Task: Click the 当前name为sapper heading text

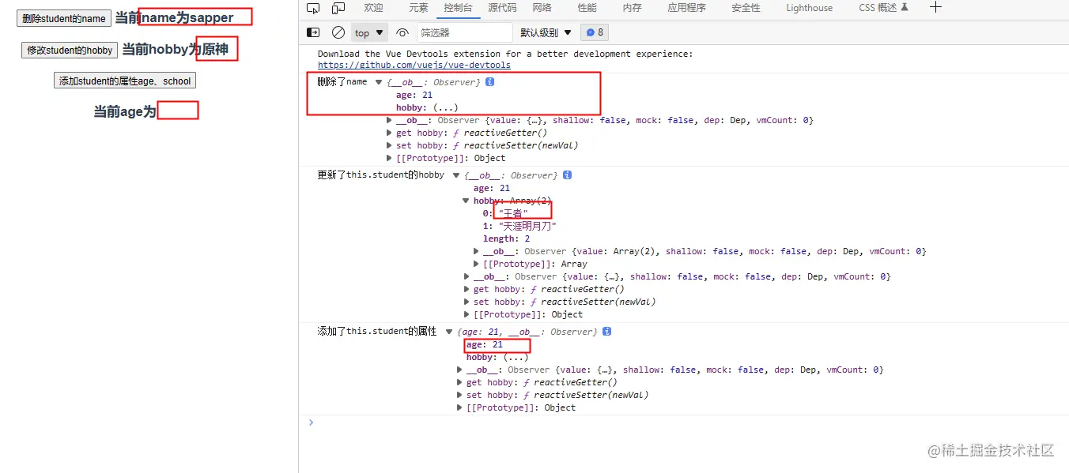Action: (x=174, y=17)
